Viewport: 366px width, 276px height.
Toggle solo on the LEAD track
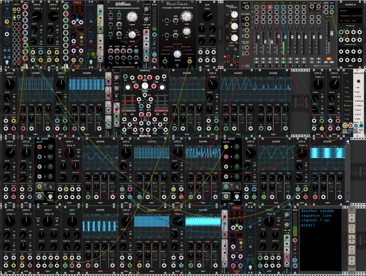coord(256,62)
